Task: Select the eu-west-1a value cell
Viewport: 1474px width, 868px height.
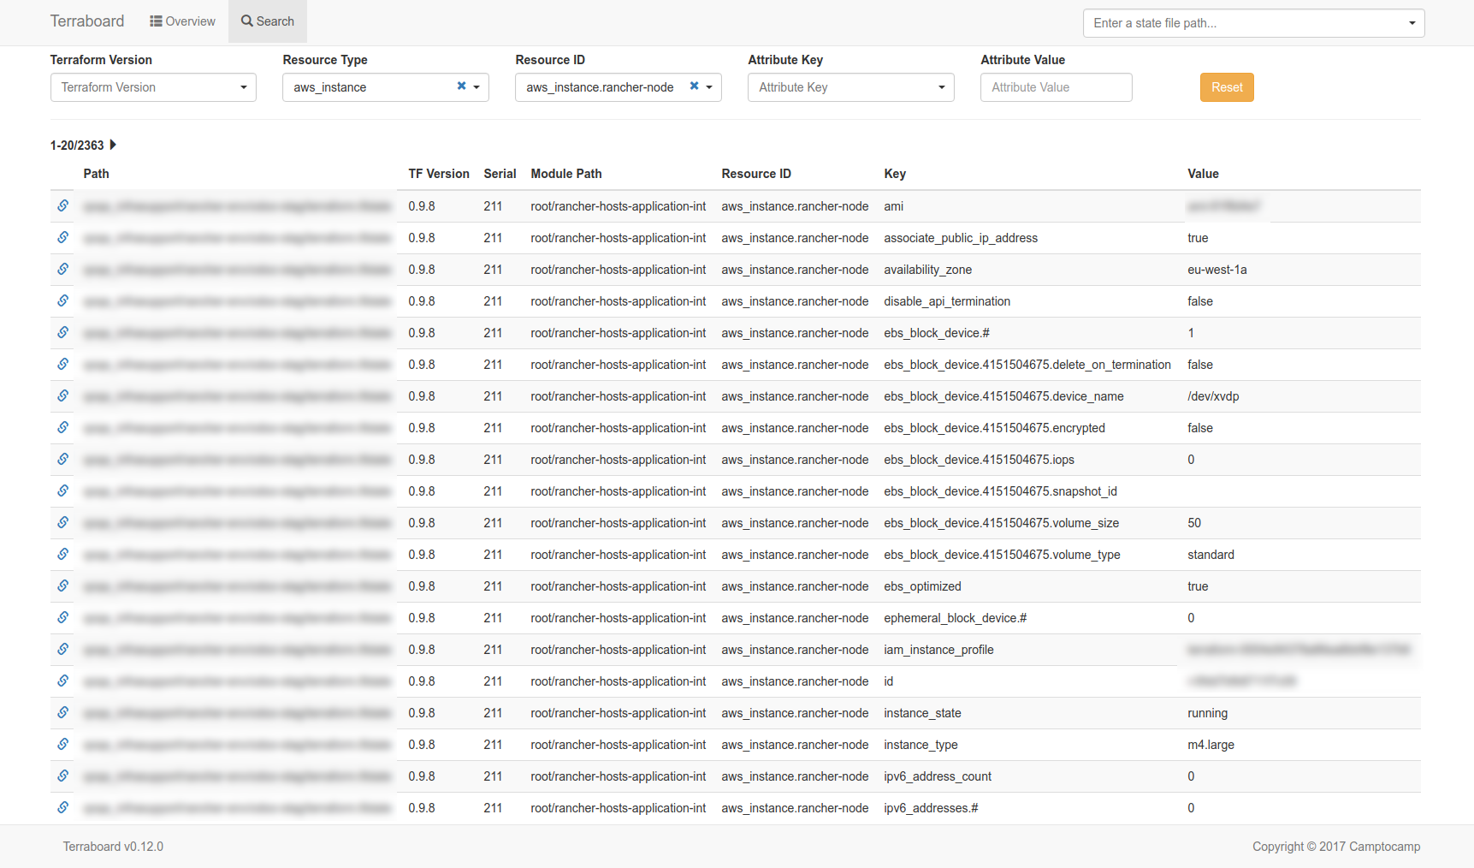Action: click(1217, 270)
